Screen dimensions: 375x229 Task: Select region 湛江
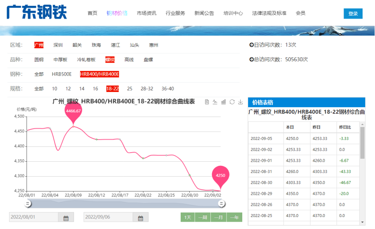[115, 45]
